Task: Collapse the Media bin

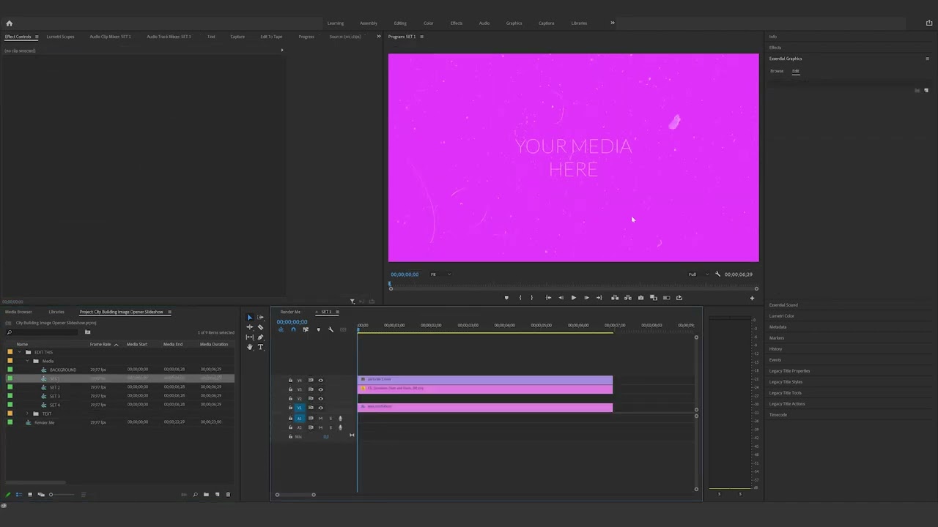Action: tap(27, 361)
